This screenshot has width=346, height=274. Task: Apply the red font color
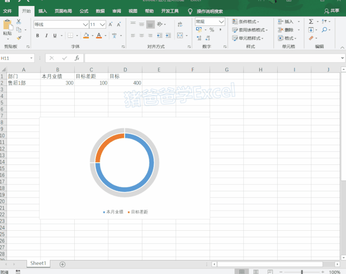pos(99,36)
